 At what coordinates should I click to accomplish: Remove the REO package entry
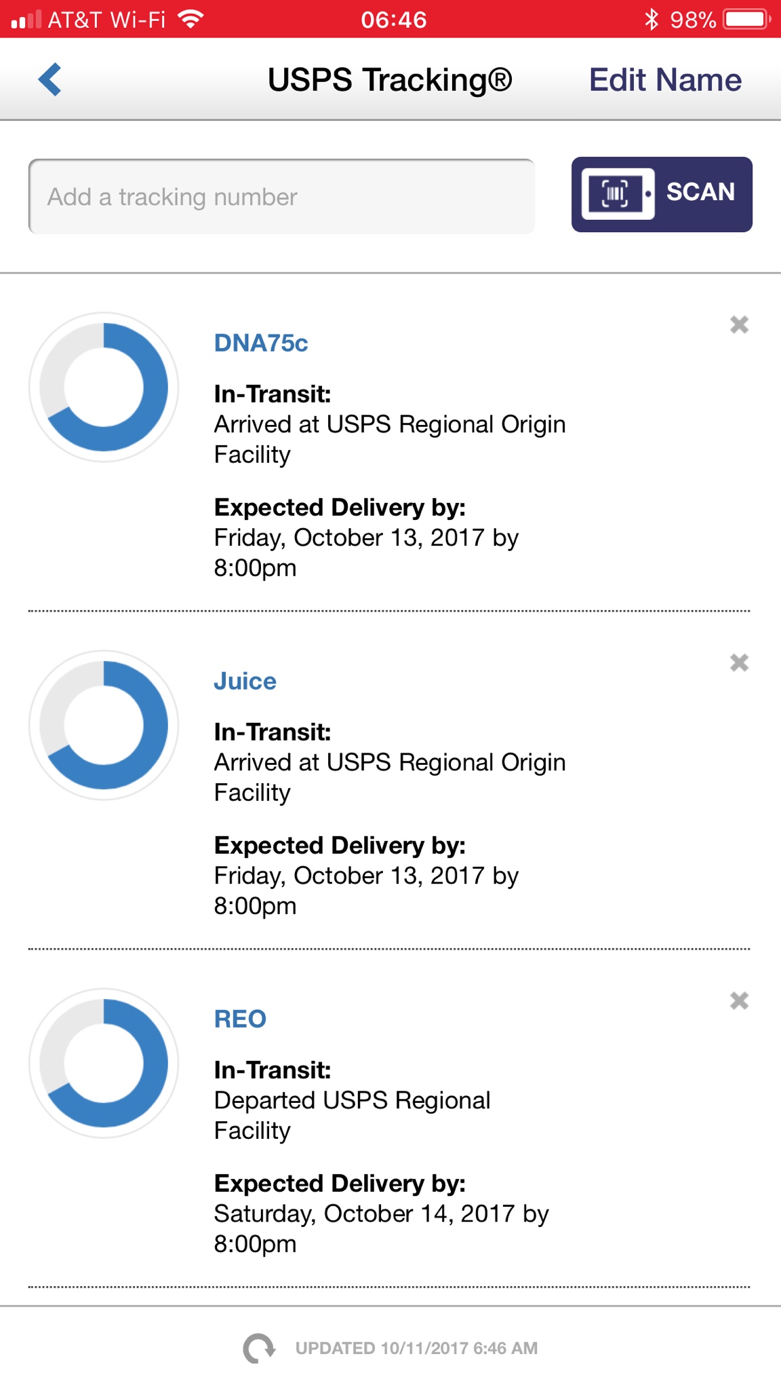pyautogui.click(x=739, y=1000)
